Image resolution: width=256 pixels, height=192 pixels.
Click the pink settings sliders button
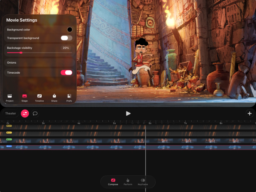tap(25, 114)
